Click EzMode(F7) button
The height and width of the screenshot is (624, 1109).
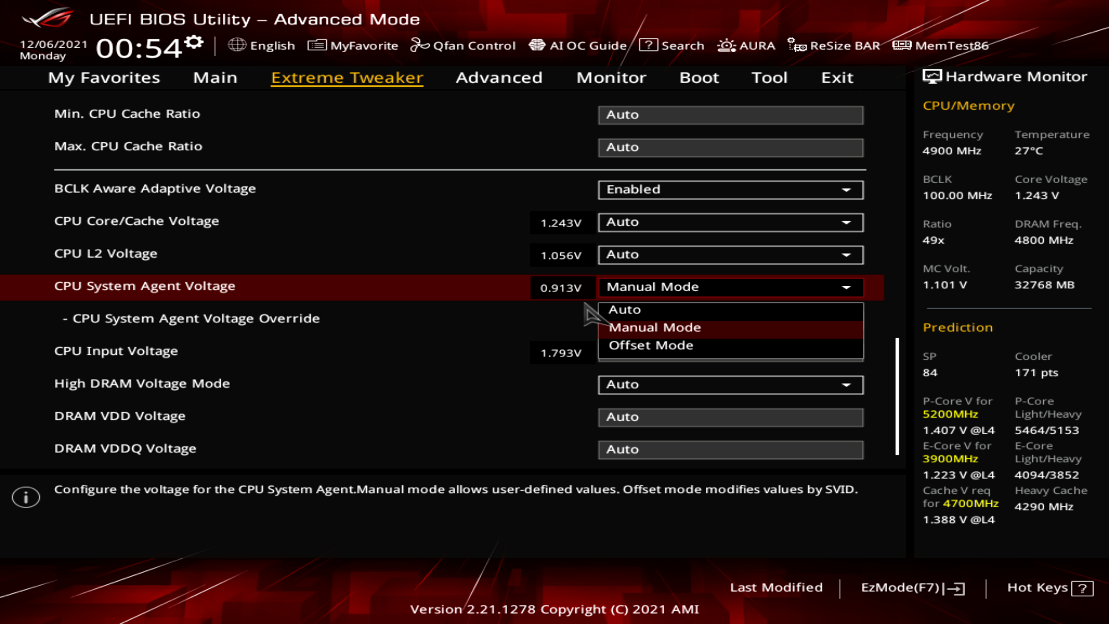[x=912, y=588]
